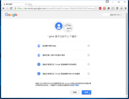Click the blue user account avatar

(59, 26)
